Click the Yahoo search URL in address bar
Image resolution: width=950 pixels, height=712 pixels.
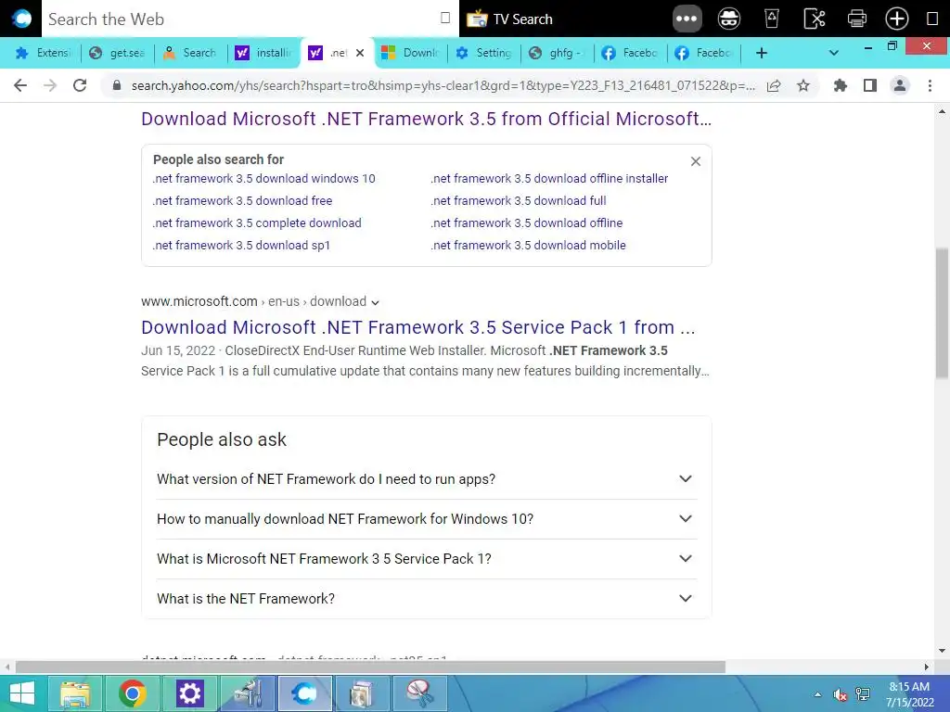point(443,85)
